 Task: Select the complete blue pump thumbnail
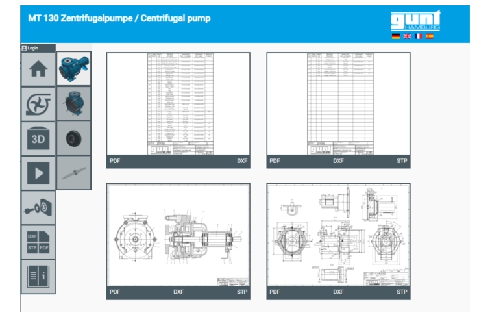[74, 69]
